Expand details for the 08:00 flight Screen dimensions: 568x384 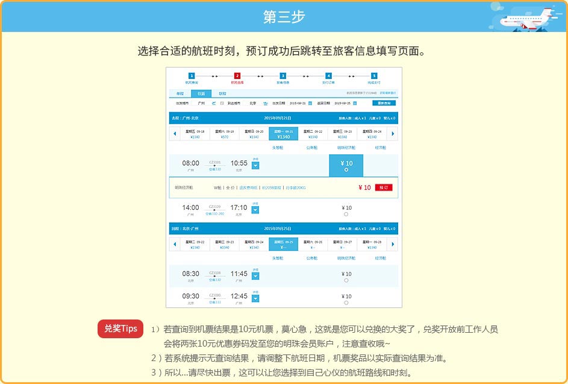point(255,166)
